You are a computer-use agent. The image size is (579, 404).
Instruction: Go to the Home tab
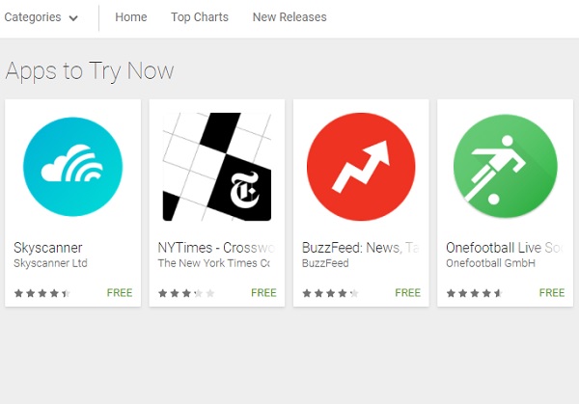coord(131,17)
